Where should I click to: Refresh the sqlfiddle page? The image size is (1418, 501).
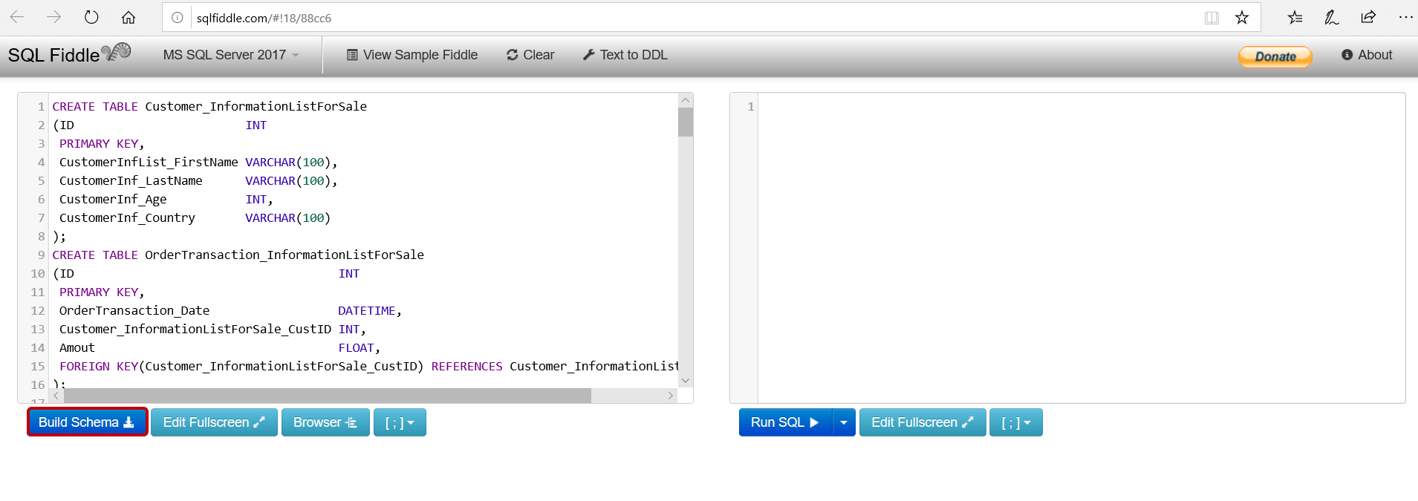click(91, 17)
